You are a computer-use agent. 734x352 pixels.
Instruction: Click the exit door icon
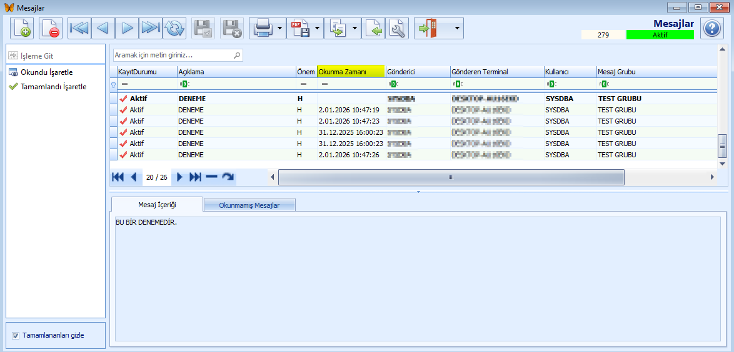coord(428,28)
